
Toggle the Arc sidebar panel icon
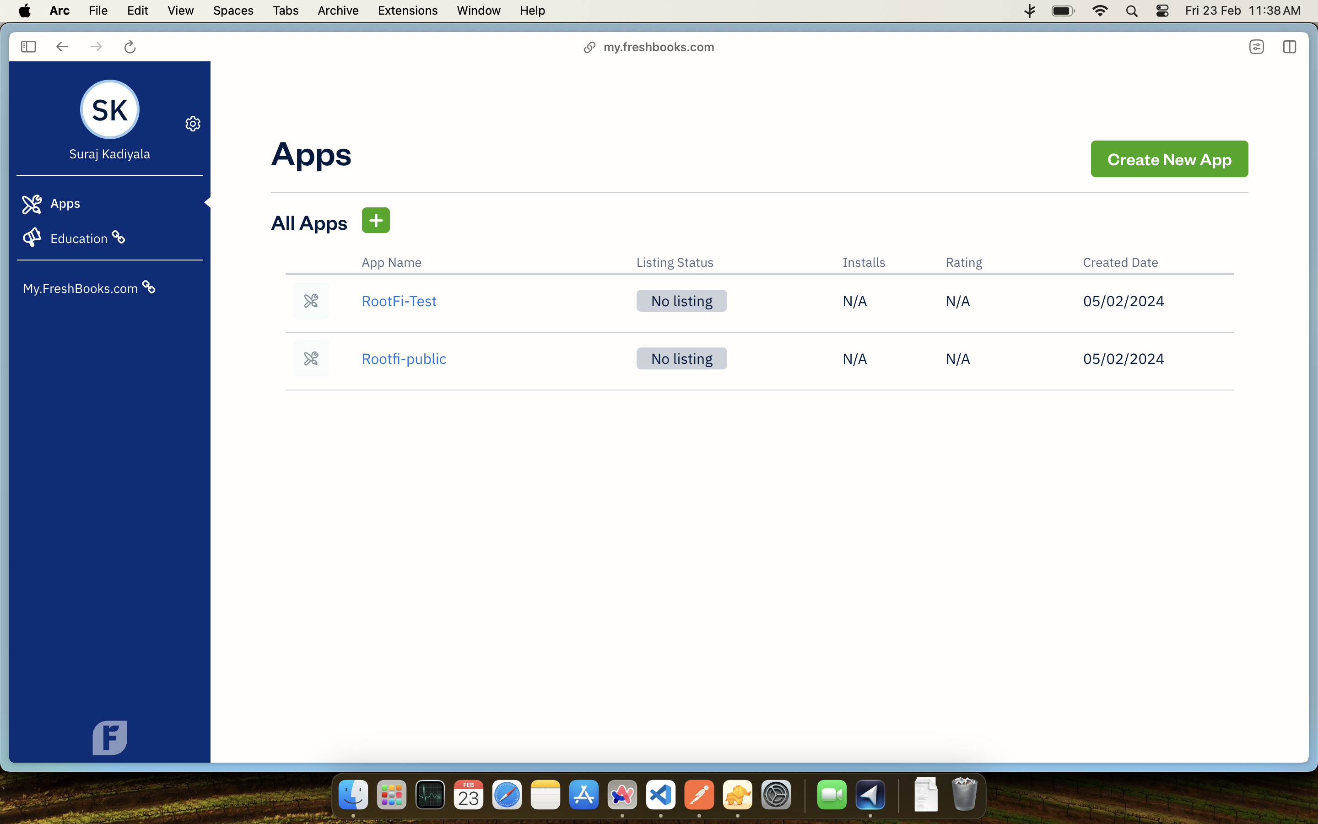(28, 47)
